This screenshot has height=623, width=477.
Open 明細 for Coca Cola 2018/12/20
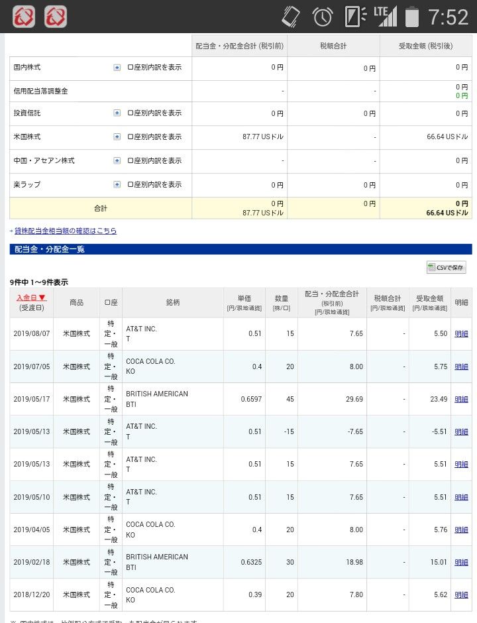pos(461,595)
